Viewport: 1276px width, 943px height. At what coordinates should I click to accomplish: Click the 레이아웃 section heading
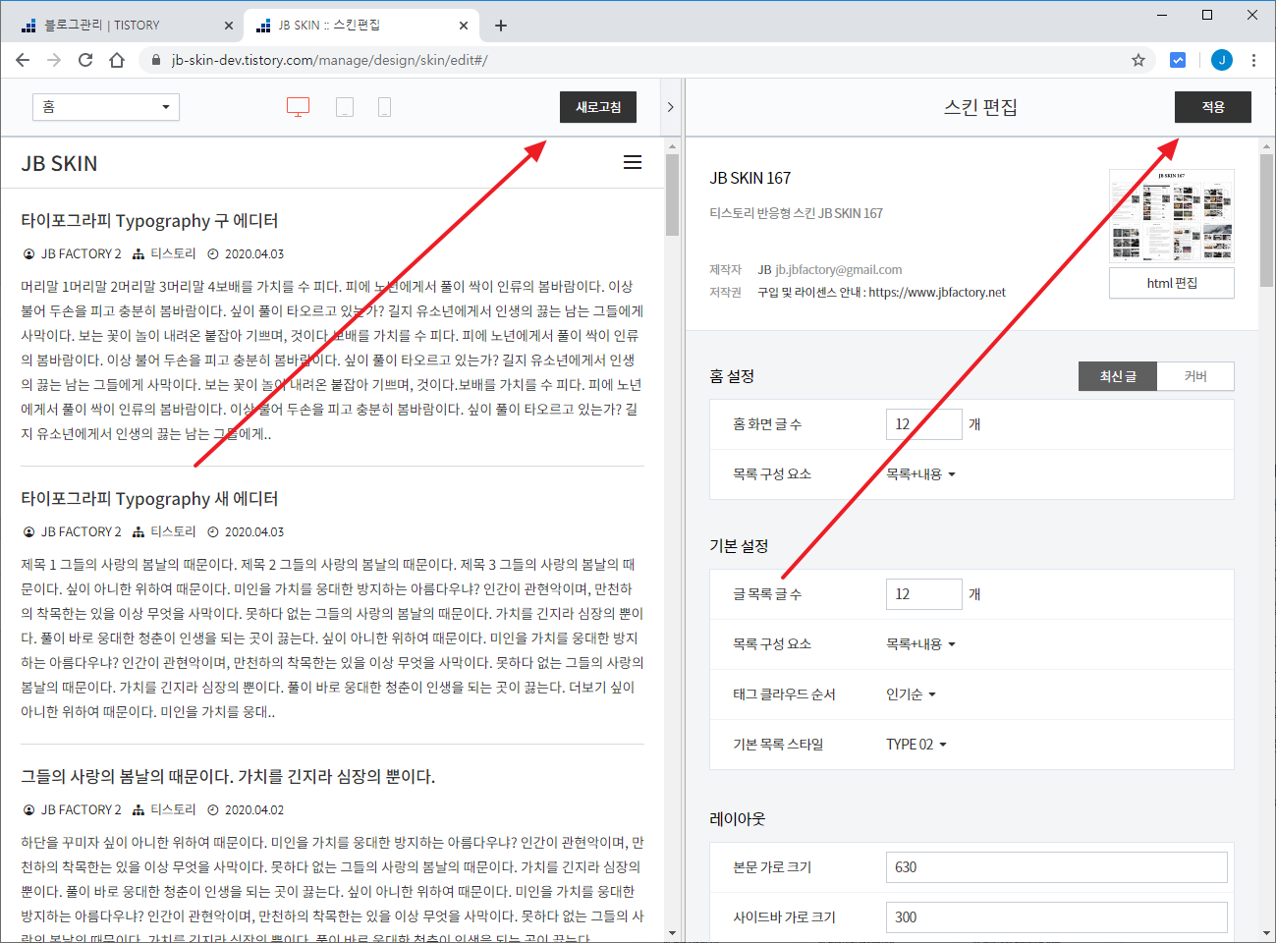point(737,819)
